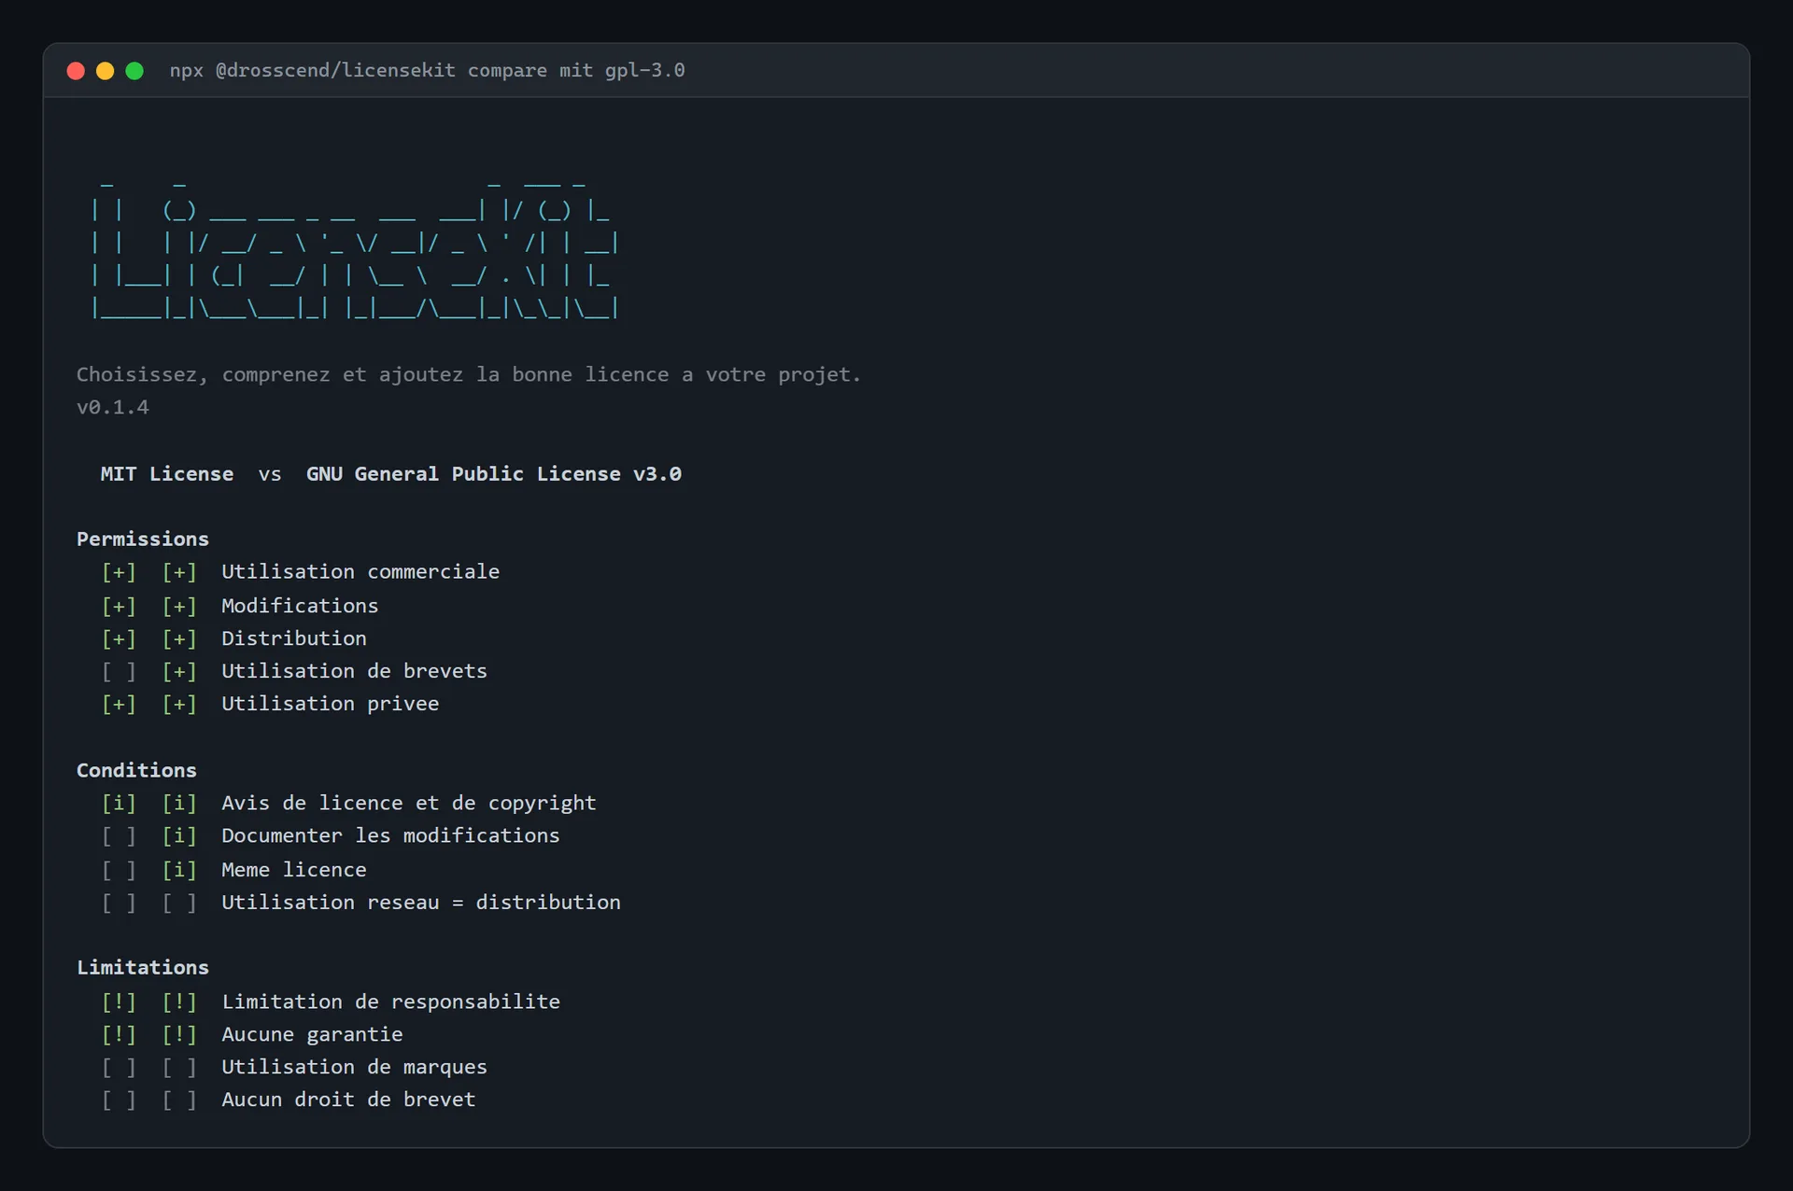Click 'Utilisation de marques' row label
Image resolution: width=1793 pixels, height=1191 pixels.
pos(354,1067)
